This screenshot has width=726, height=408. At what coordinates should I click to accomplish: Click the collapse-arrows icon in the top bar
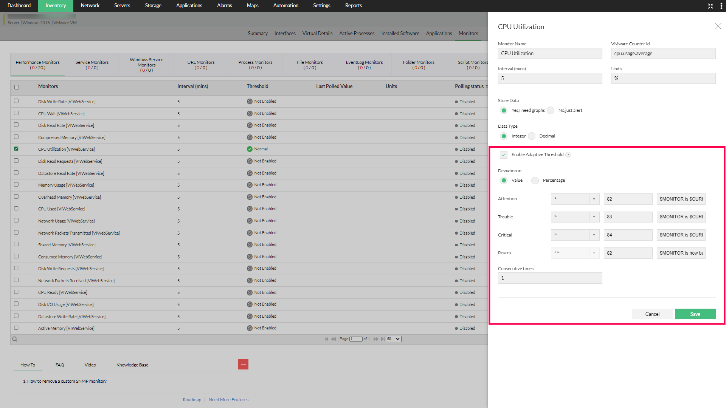click(x=710, y=6)
